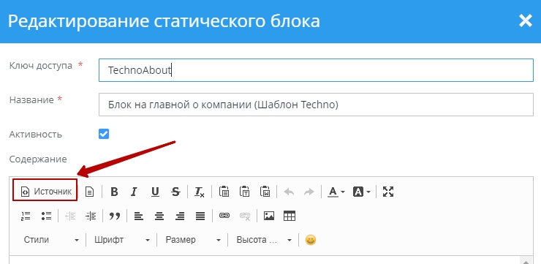Insert a block quote
The height and width of the screenshot is (264, 541).
(x=115, y=216)
